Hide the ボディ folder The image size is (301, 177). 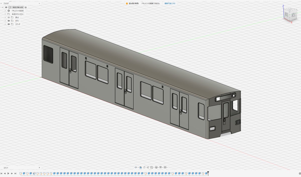[9, 21]
